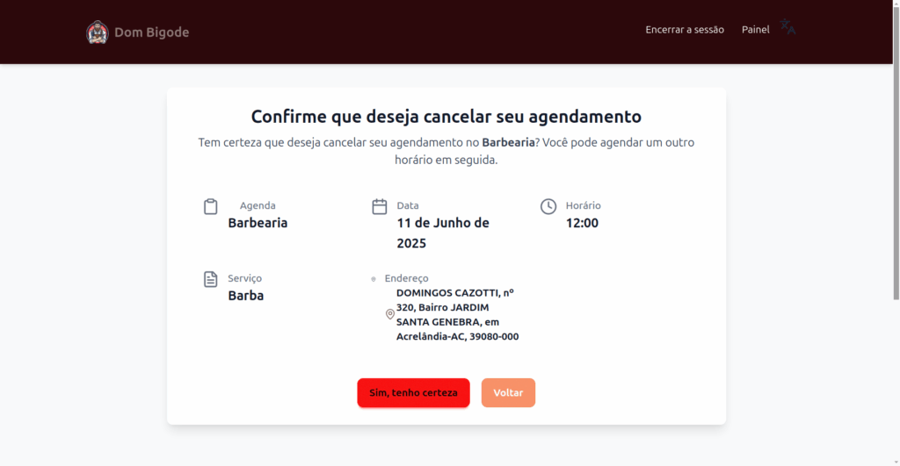Click the clock icon next to Horário
Screen dimensions: 900x466
[x=548, y=206]
